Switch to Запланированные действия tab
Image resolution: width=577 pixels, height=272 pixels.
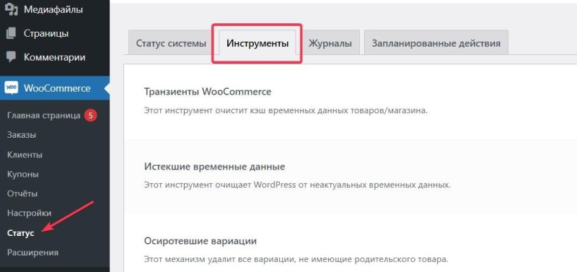[x=436, y=43]
